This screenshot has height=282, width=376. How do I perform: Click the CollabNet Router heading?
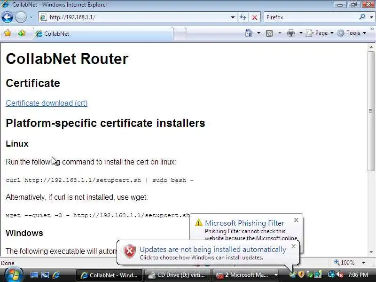click(x=67, y=59)
